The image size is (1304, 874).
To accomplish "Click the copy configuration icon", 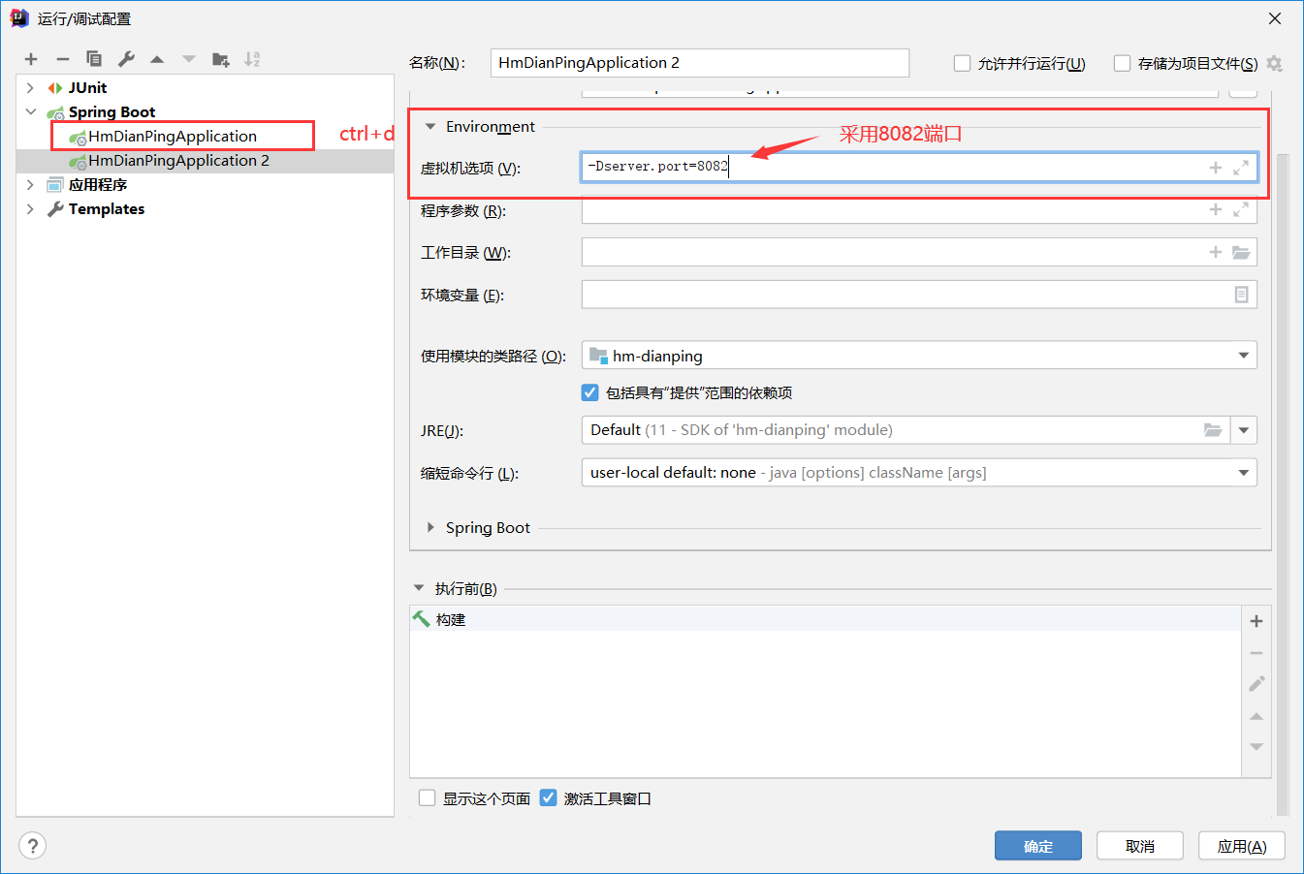I will point(94,59).
